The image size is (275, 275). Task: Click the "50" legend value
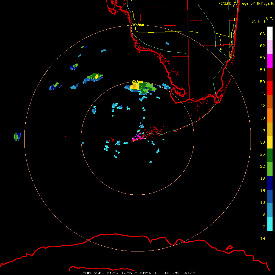pos(262,82)
